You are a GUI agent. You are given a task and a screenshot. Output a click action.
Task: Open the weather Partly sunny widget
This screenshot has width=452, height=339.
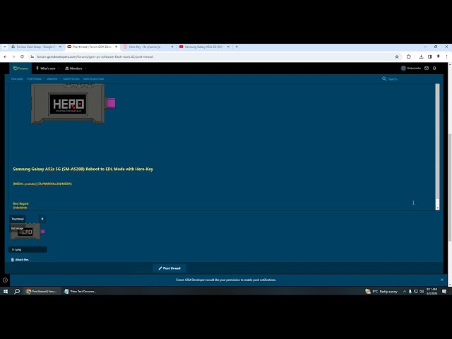point(381,292)
